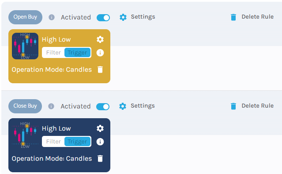Open the gear Settings icon for Close Buy
This screenshot has height=174, width=282.
click(x=123, y=106)
